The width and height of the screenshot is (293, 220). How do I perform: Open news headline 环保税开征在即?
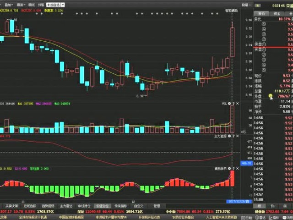click(150, 218)
